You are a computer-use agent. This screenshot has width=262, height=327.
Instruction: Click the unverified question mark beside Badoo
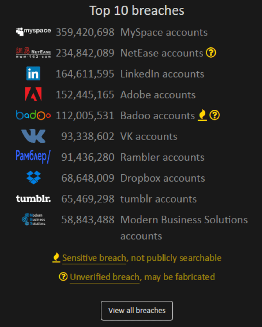214,115
